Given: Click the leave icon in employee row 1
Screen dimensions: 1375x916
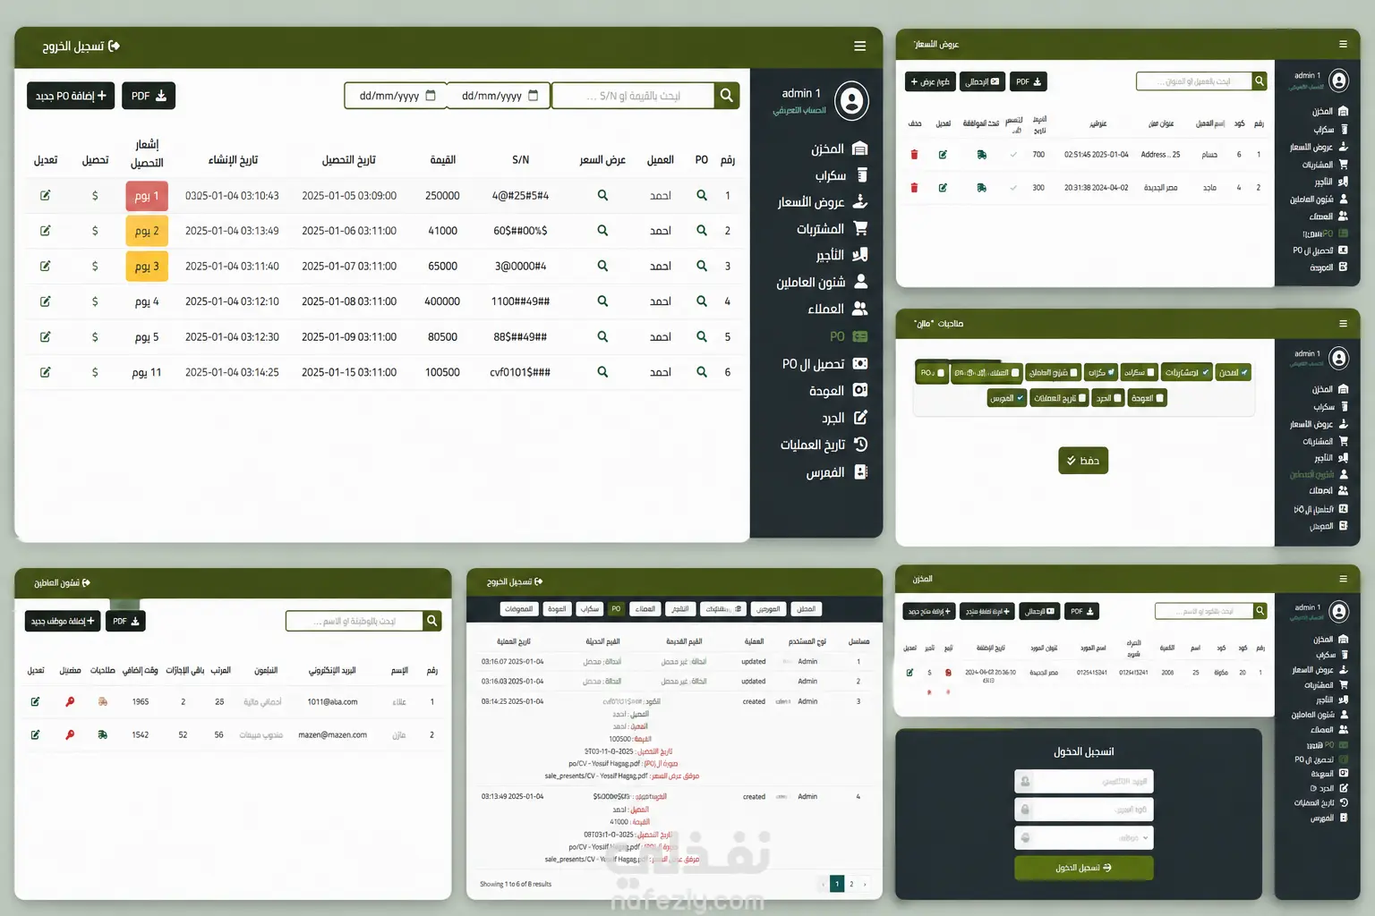Looking at the screenshot, I should tap(103, 702).
